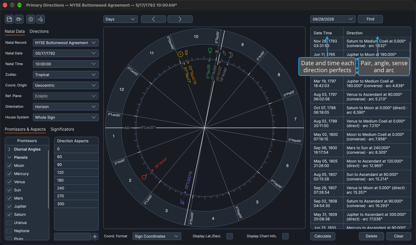
Task: Switch to the Directions tab
Action: coord(39,31)
